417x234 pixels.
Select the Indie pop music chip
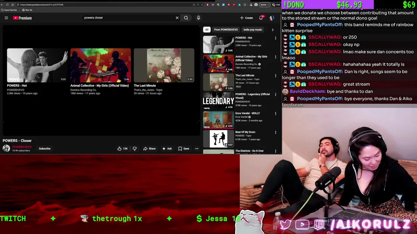click(252, 30)
